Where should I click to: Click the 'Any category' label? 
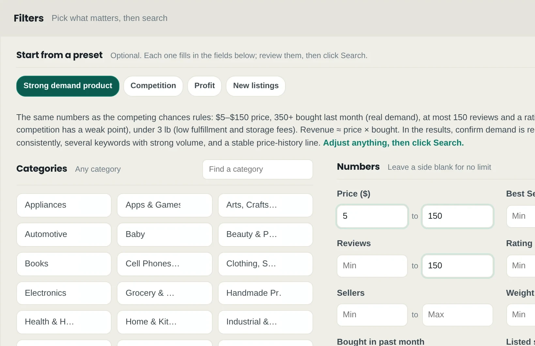coord(98,169)
